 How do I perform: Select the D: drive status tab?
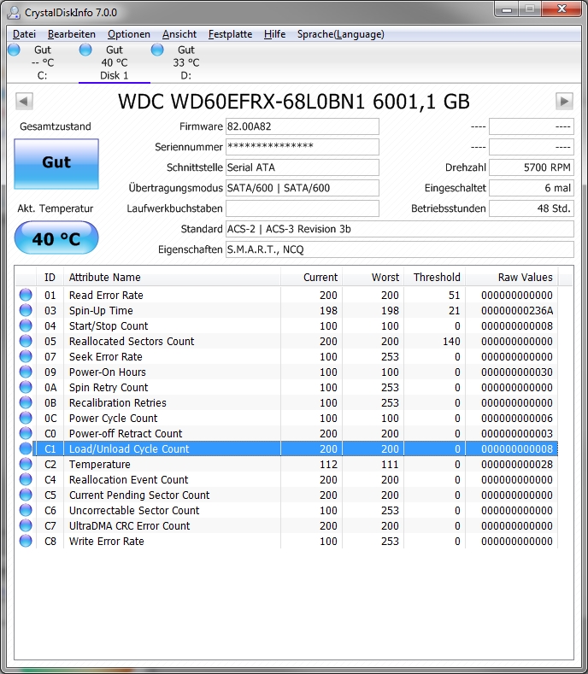[x=185, y=62]
